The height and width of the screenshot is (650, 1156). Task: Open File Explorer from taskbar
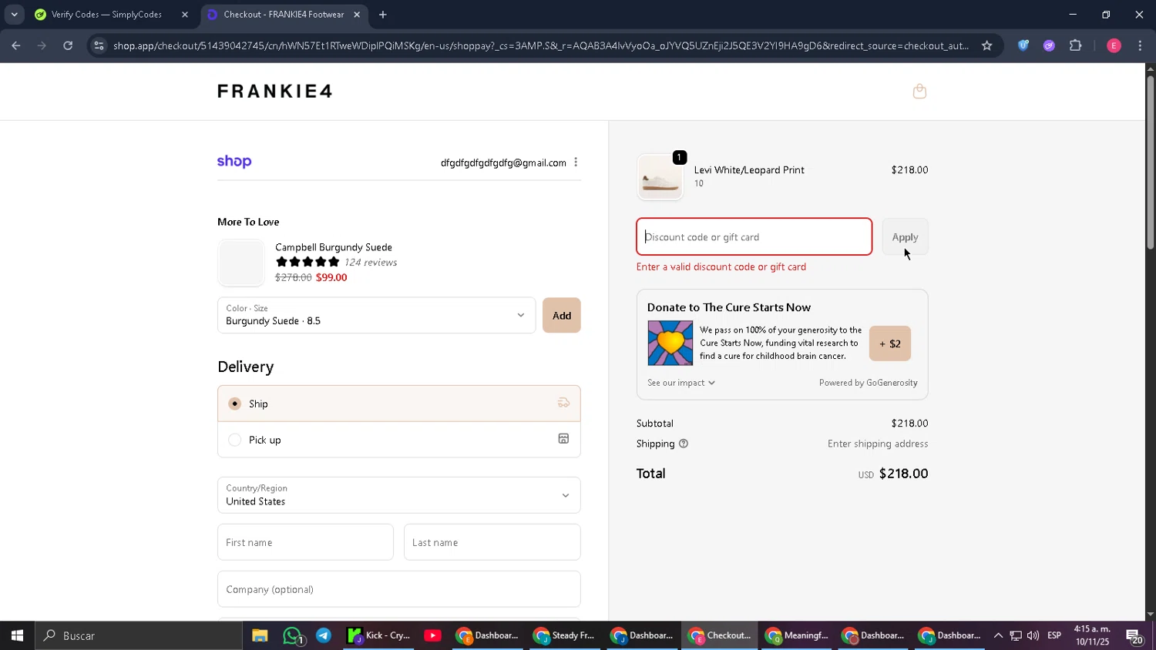pyautogui.click(x=260, y=635)
